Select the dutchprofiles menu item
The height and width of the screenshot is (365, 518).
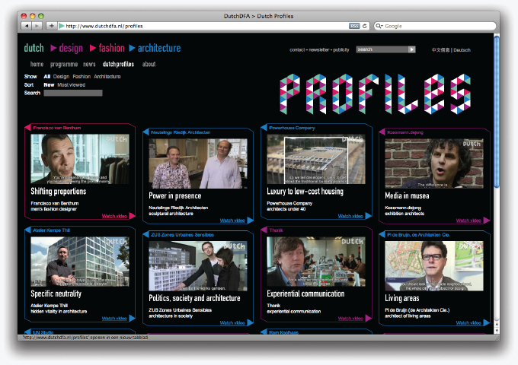pyautogui.click(x=118, y=65)
